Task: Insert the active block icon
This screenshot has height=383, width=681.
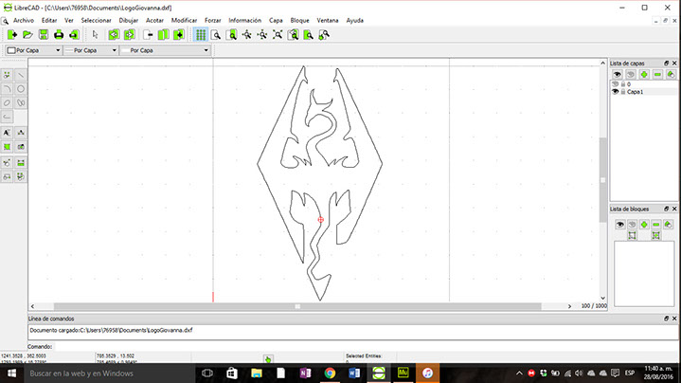Action: [655, 235]
